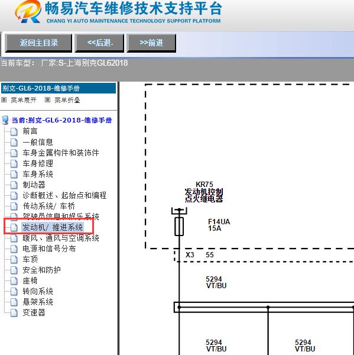Open the 安全和防护 section
The image size is (354, 355).
click(41, 270)
